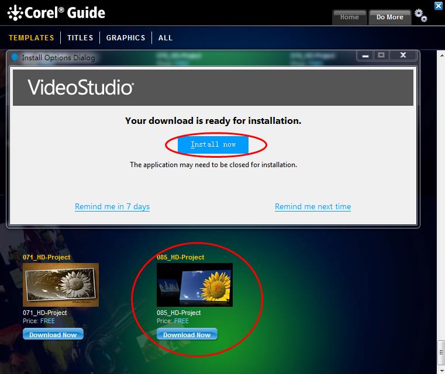Choose Remind me next time
Viewport: 445px width, 374px height.
313,206
